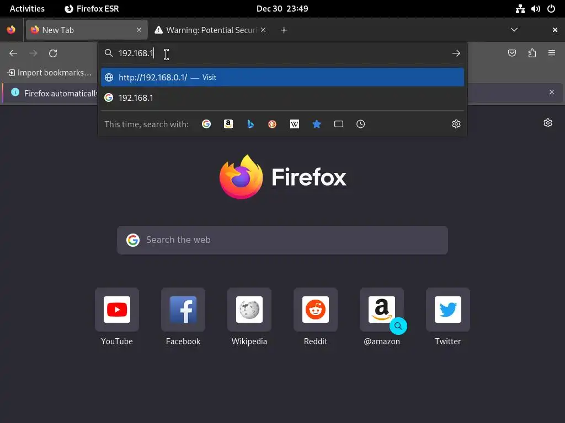Open the Facebook shortcut tile

point(183,310)
